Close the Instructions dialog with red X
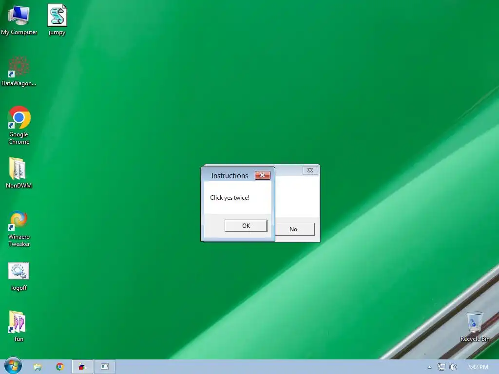Image resolution: width=499 pixels, height=374 pixels. tap(262, 175)
